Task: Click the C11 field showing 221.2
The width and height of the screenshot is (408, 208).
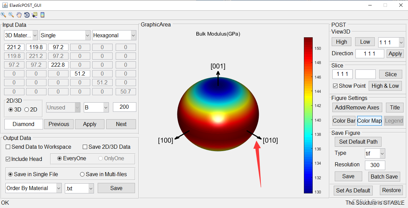Action: coord(14,47)
